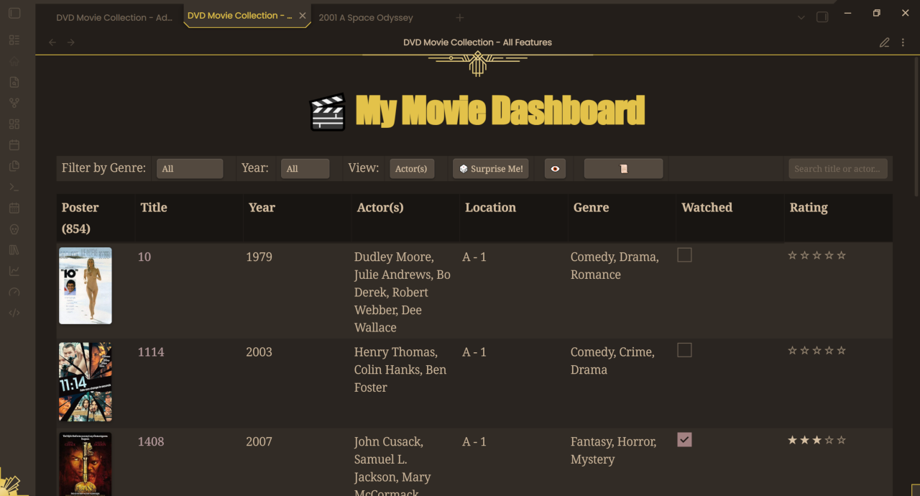Image resolution: width=920 pixels, height=496 pixels.
Task: Click the pencil edit icon in the title bar
Action: [x=884, y=42]
